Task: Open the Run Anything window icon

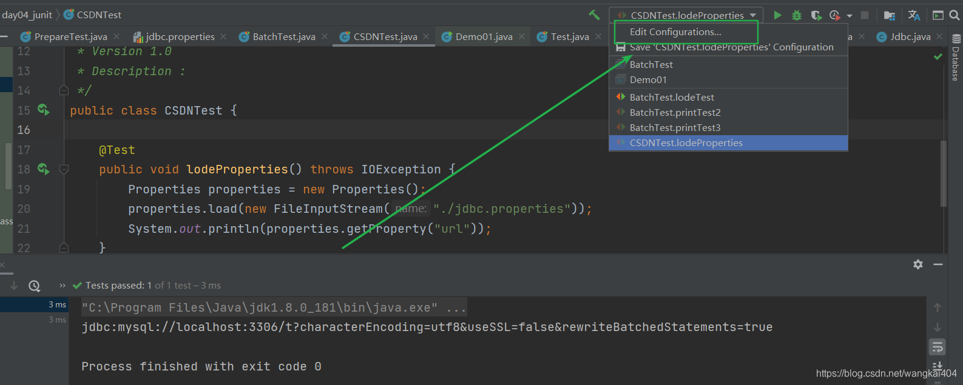Action: (938, 15)
